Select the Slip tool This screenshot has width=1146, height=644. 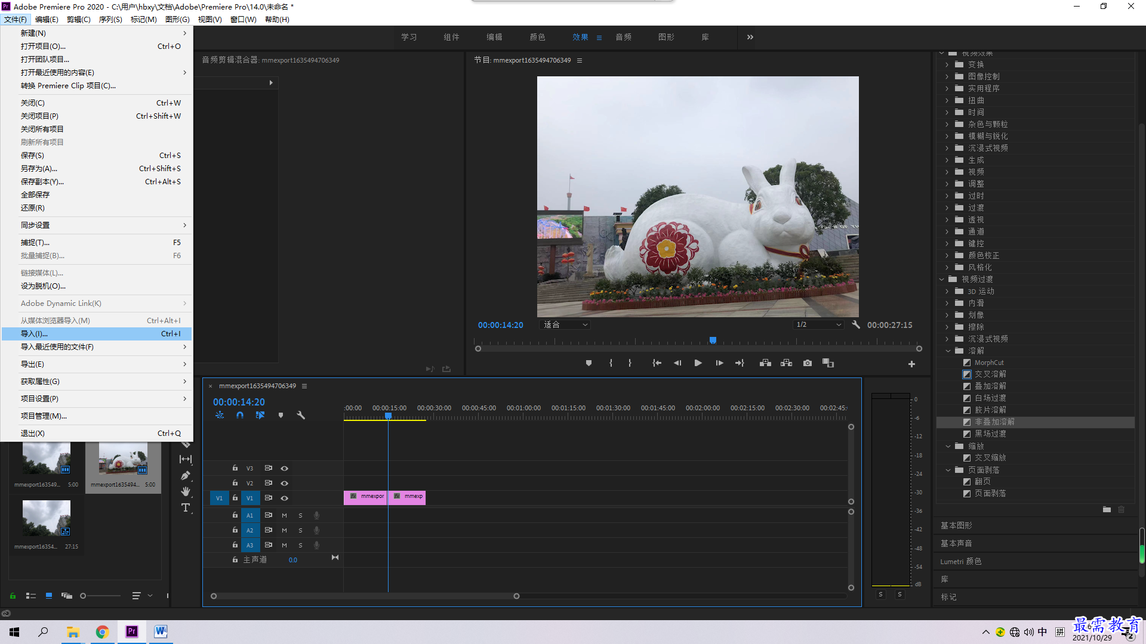point(186,459)
